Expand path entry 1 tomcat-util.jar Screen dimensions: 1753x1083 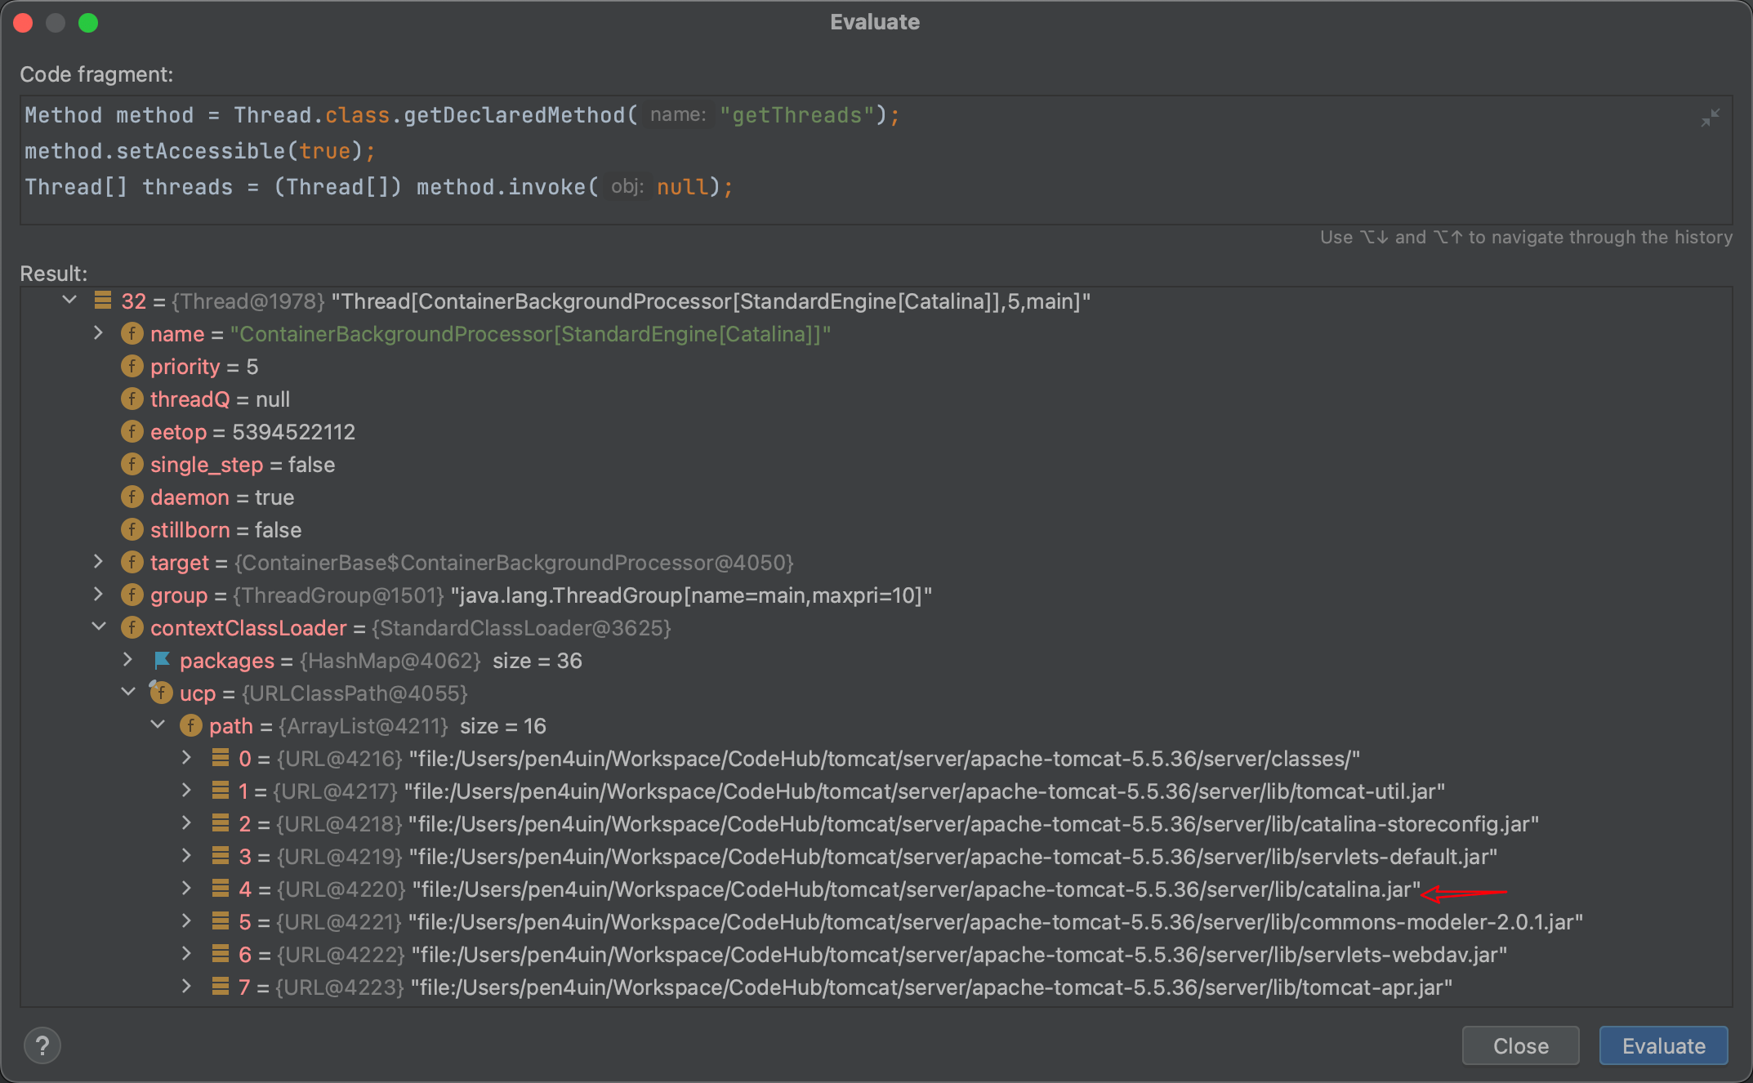187,790
